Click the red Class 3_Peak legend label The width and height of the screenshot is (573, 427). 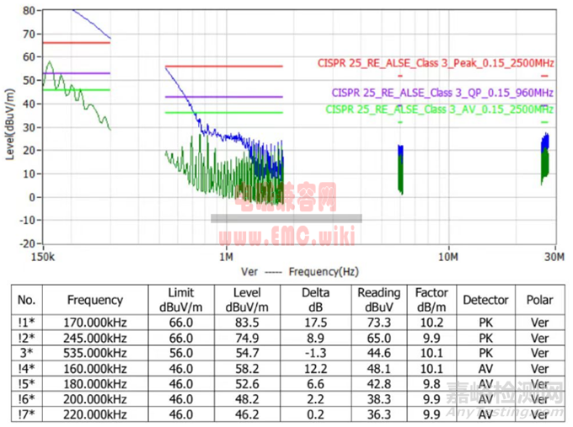click(x=435, y=62)
